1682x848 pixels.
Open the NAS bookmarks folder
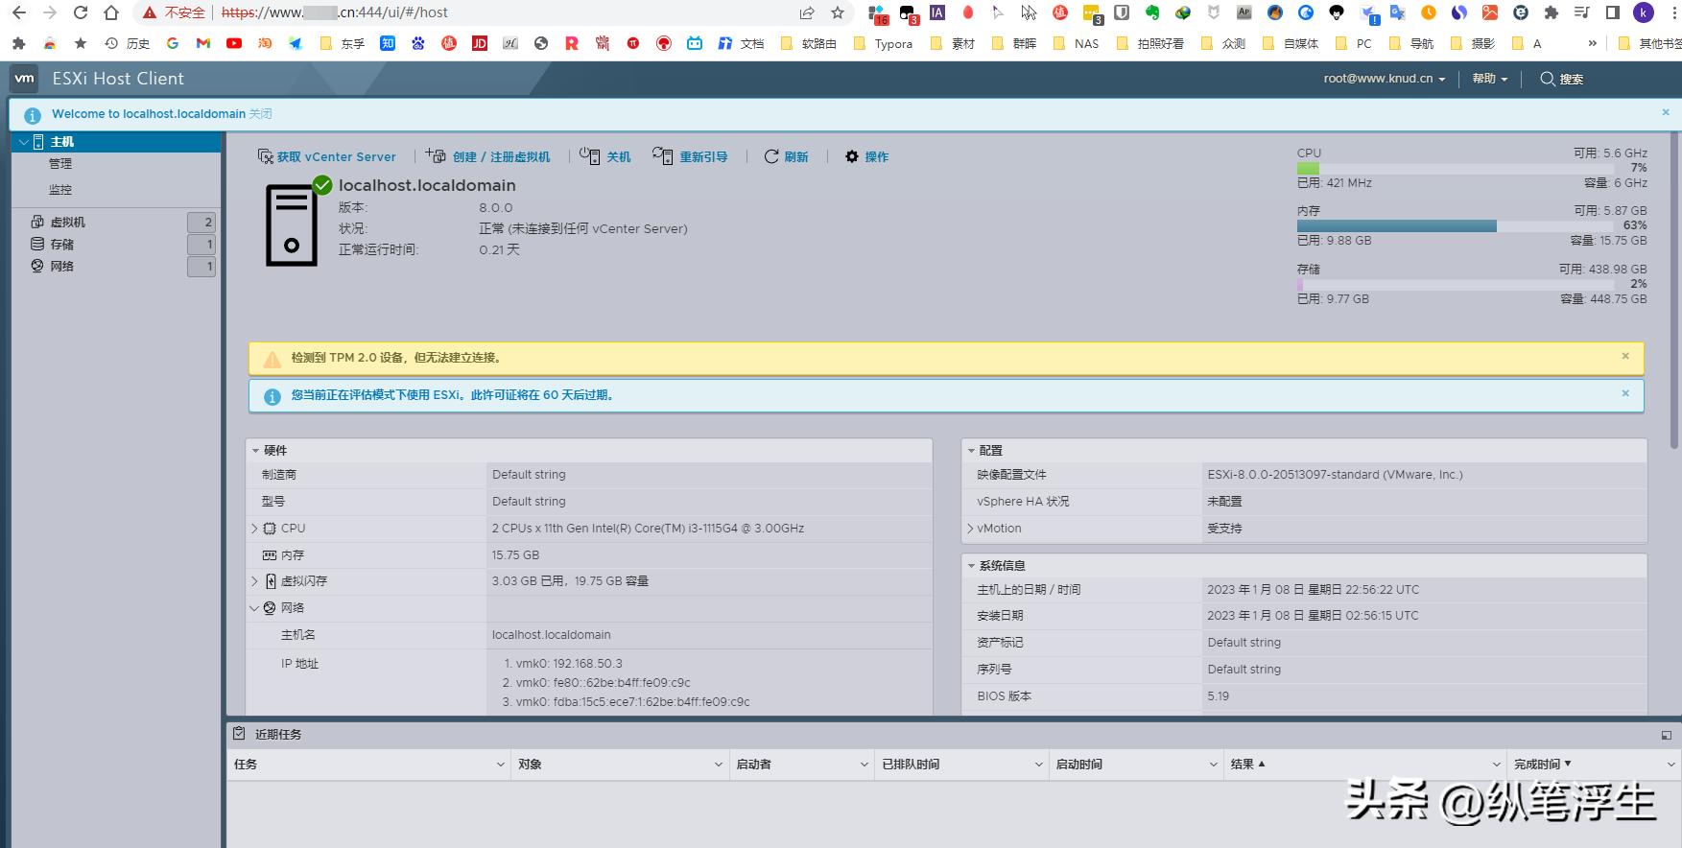click(x=1077, y=43)
